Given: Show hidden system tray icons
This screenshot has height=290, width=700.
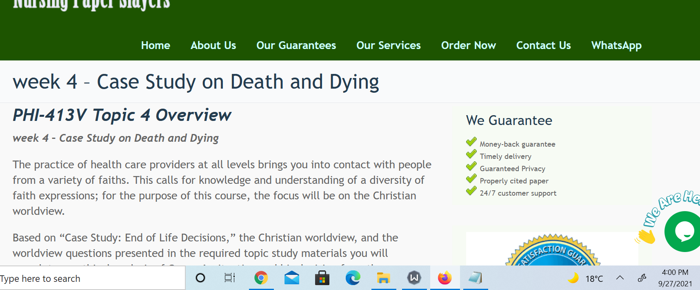Looking at the screenshot, I should (x=620, y=278).
